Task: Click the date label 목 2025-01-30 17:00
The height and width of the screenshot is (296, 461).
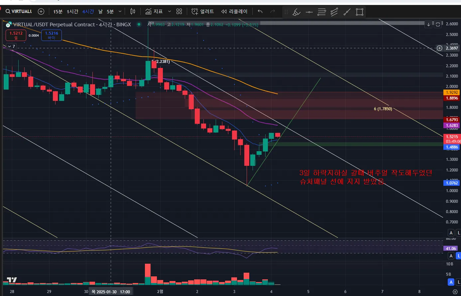Action: coord(111,292)
